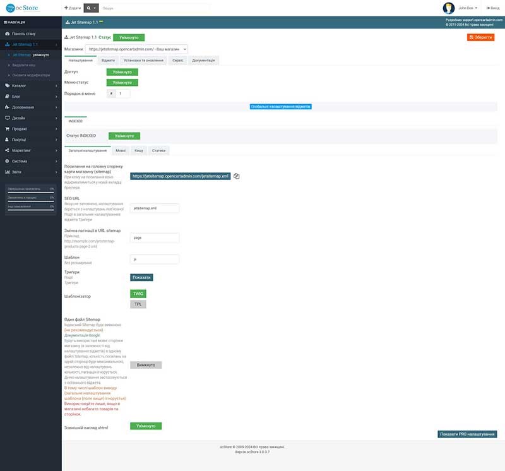Open the INDEXED widget tab

tap(76, 121)
